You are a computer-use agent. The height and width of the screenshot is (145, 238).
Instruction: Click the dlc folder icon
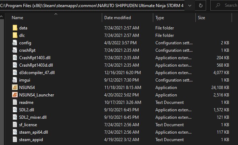pos(15,35)
